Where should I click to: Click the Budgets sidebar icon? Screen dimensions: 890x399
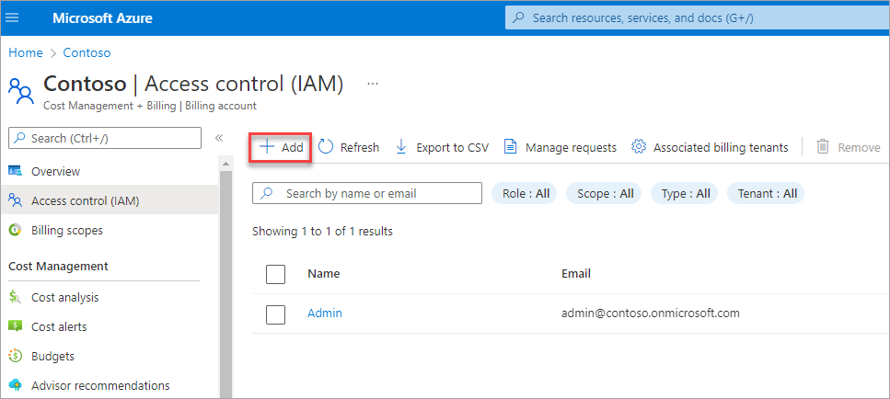[16, 356]
